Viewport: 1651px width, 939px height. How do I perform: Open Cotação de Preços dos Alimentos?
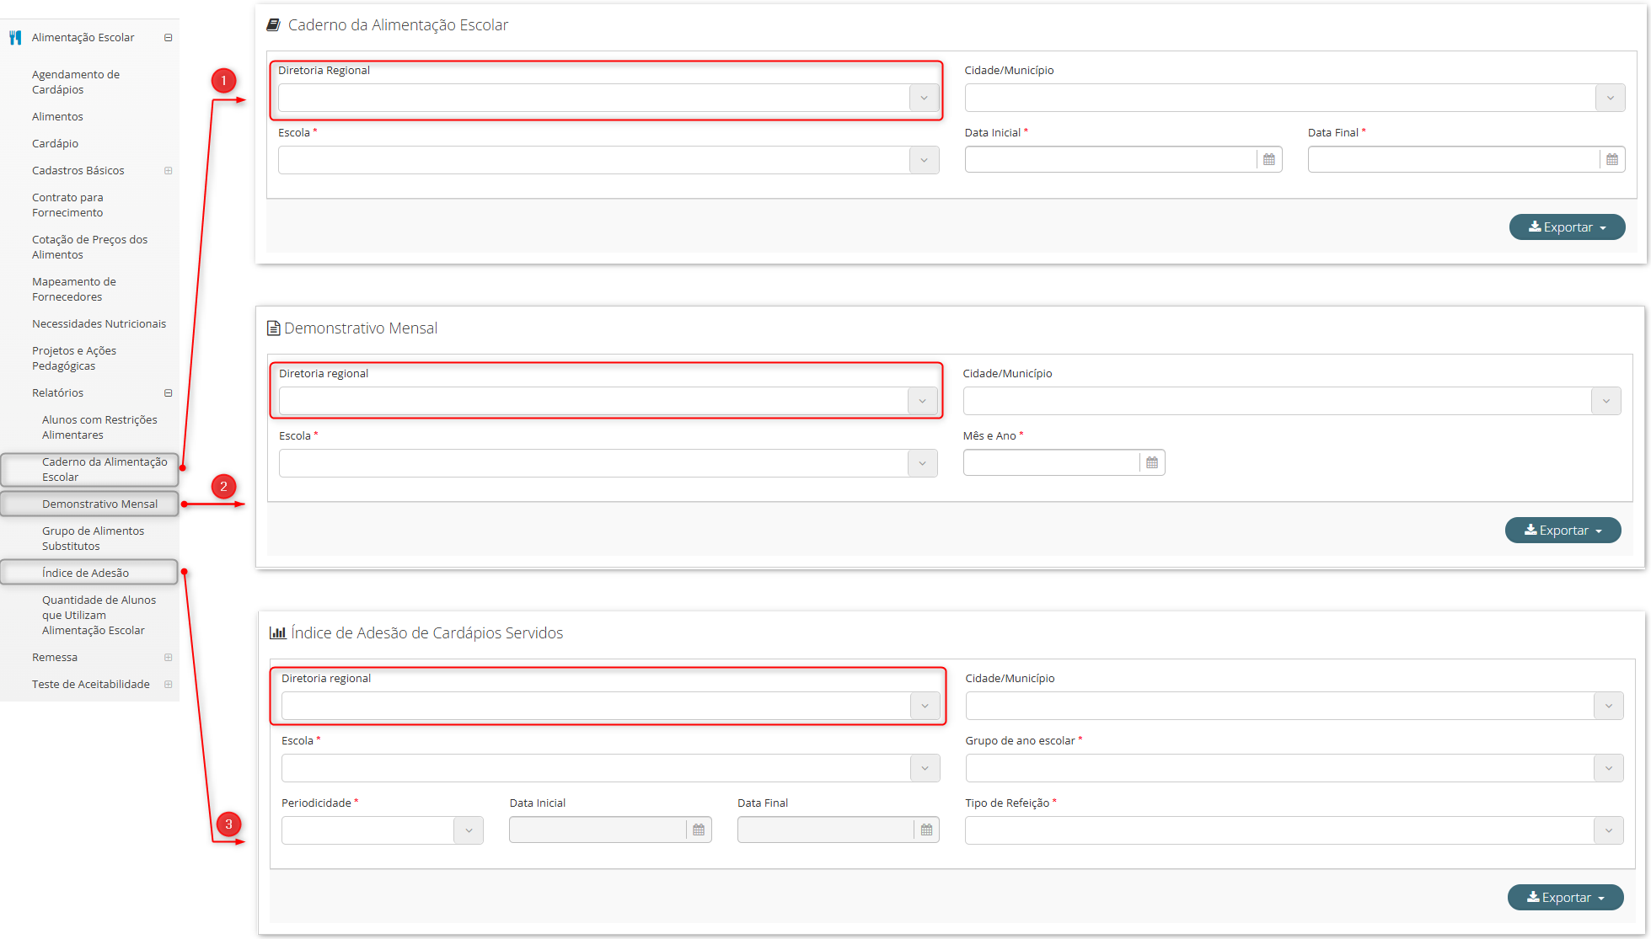tap(89, 247)
